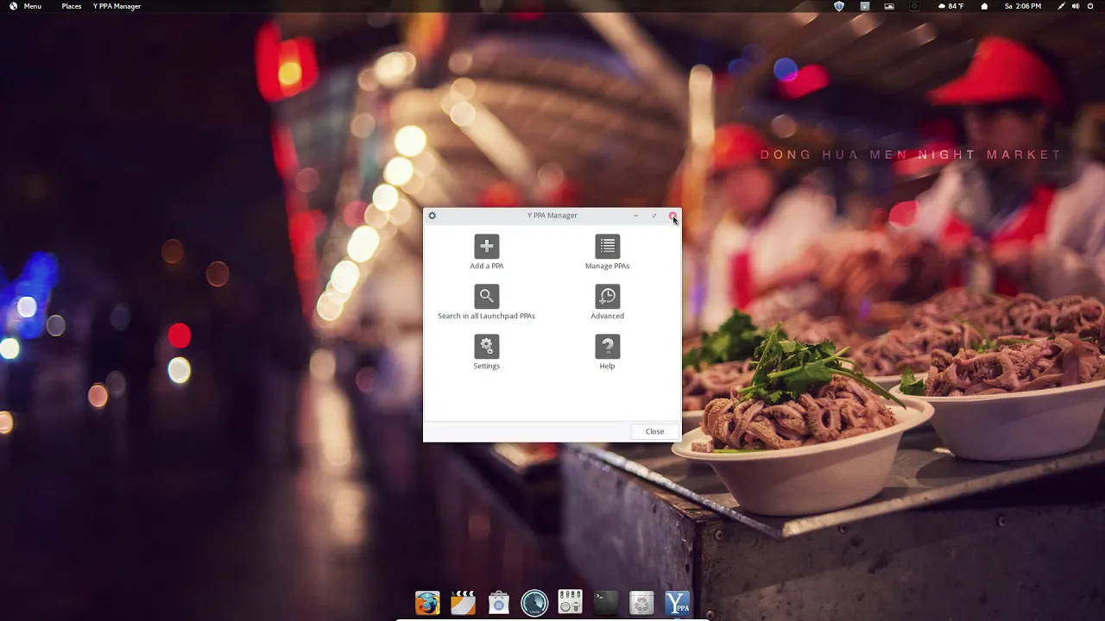Open the Sa 2:06 PM clock

1023,6
